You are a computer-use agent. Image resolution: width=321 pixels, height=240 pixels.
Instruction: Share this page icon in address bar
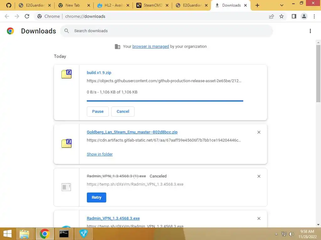(271, 16)
